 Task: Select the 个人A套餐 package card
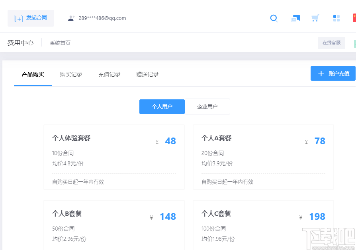[263, 157]
